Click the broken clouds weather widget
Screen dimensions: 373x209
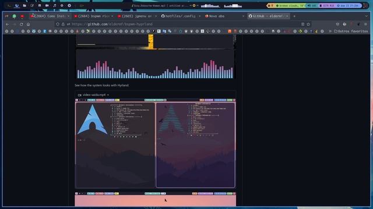point(290,5)
